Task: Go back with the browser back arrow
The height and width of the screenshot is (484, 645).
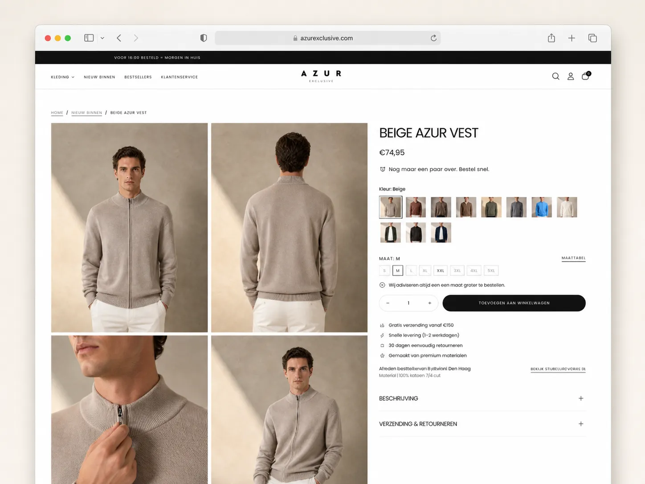Action: tap(119, 38)
